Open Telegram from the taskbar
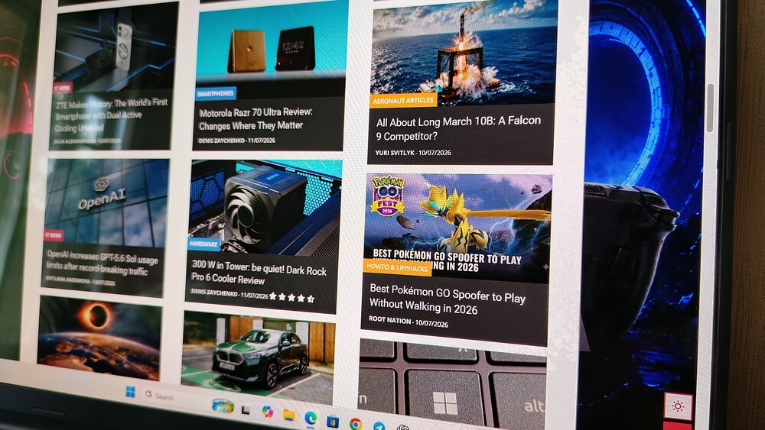 tap(379, 426)
